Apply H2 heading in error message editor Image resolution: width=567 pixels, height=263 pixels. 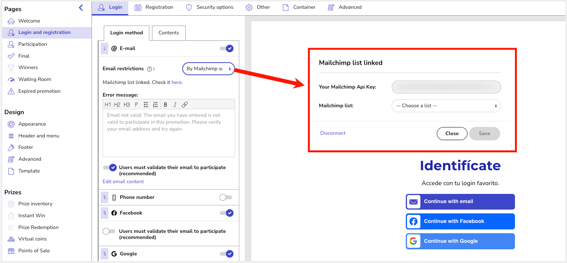(117, 105)
